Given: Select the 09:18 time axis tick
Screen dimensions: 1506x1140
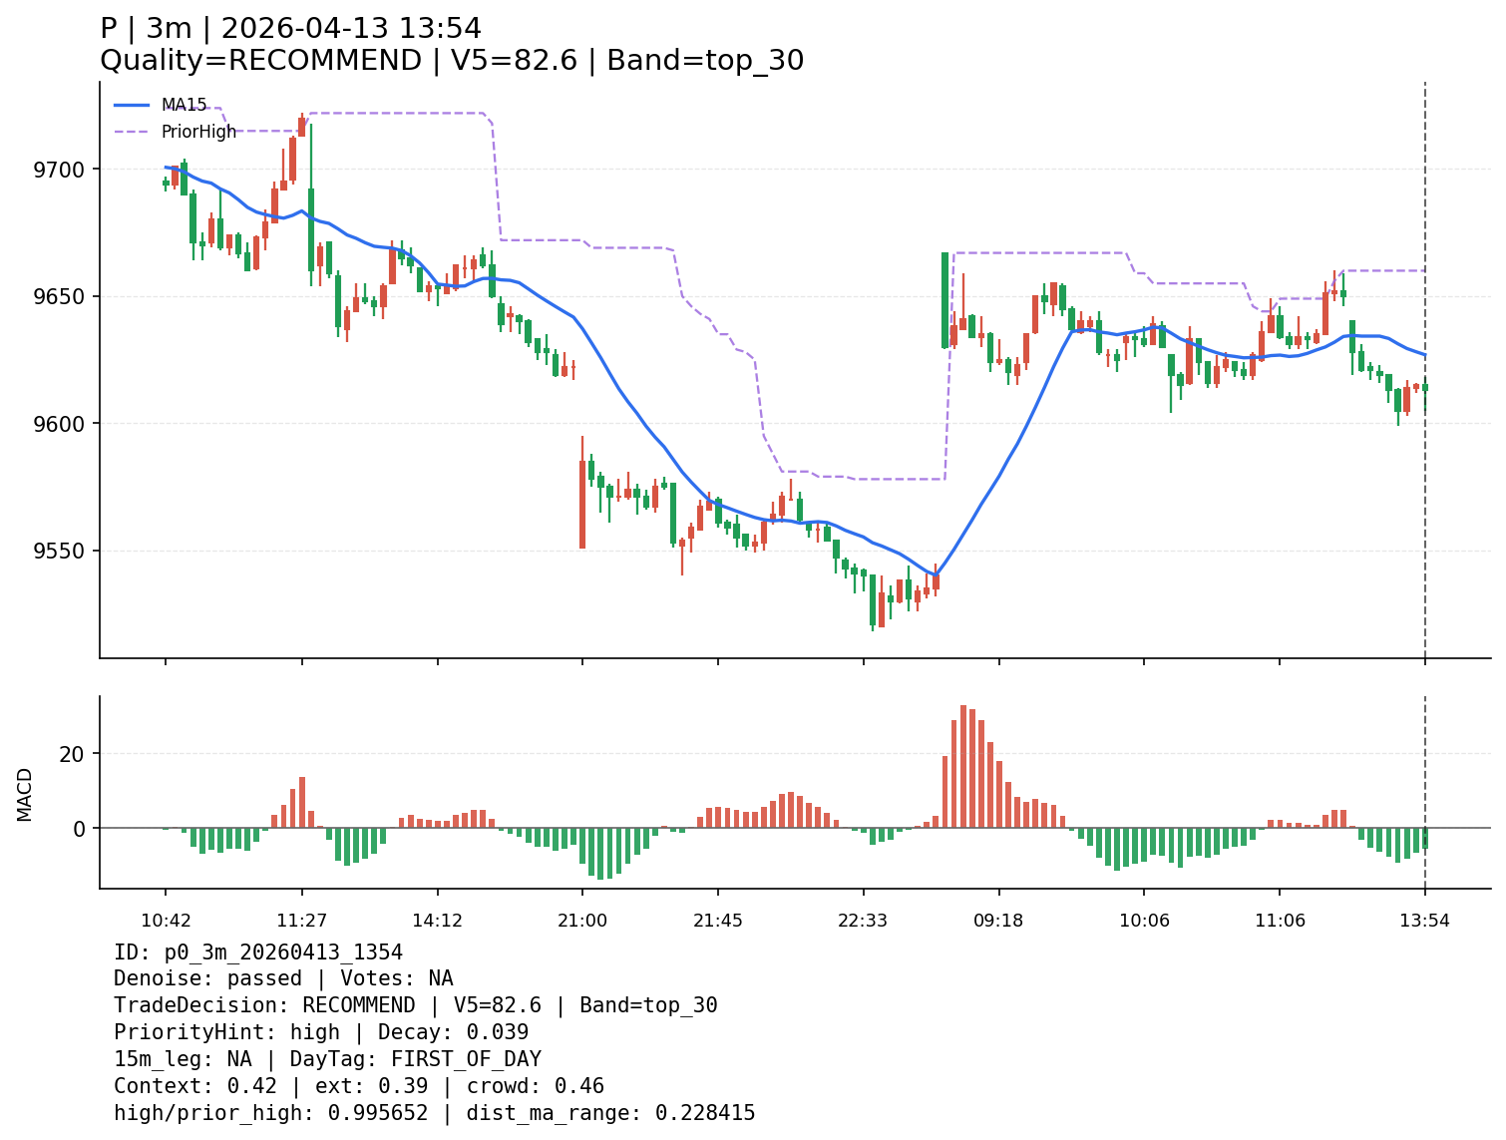Looking at the screenshot, I should [x=998, y=921].
